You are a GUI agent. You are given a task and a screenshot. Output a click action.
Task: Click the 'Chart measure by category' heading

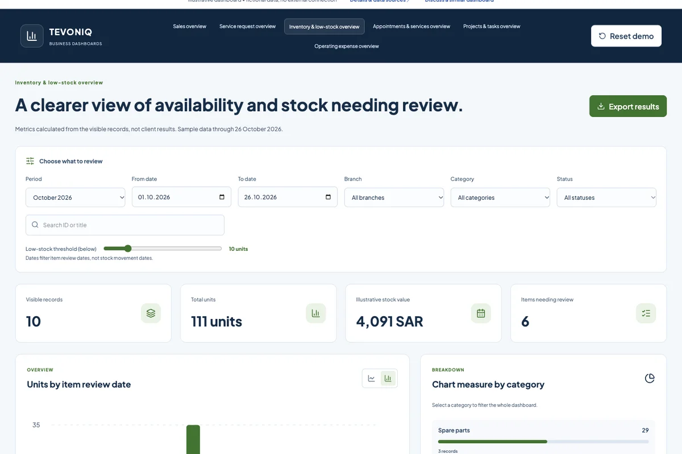tap(488, 384)
